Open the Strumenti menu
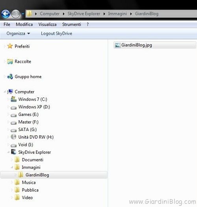The width and height of the screenshot is (197, 207). click(72, 24)
